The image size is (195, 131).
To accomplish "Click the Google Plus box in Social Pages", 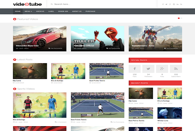I will pos(162,69).
